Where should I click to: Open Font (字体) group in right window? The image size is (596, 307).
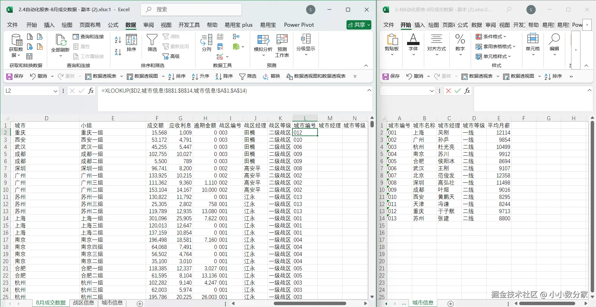tap(413, 45)
